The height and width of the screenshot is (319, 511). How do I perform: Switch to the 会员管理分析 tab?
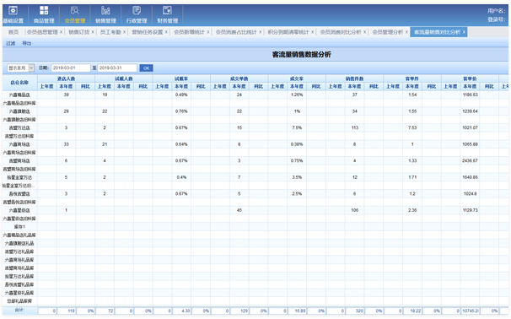pos(388,32)
